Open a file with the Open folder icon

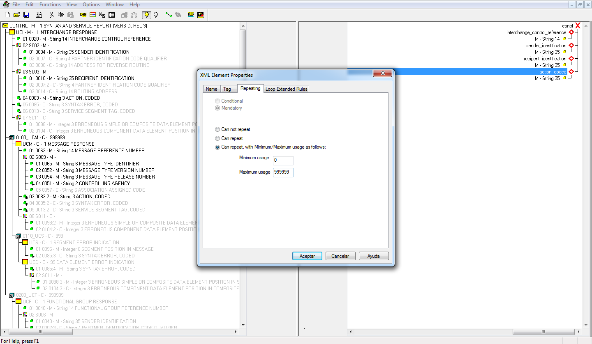16,15
